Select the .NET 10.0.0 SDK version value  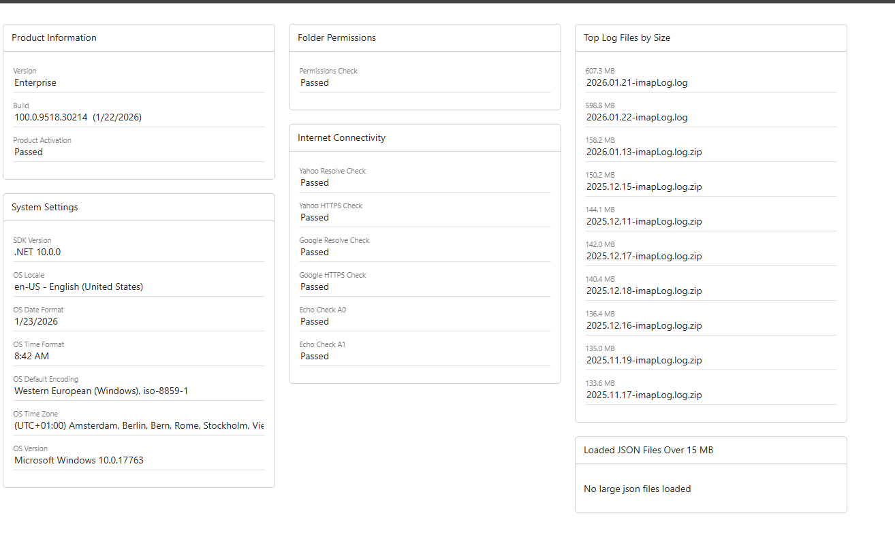tap(37, 252)
